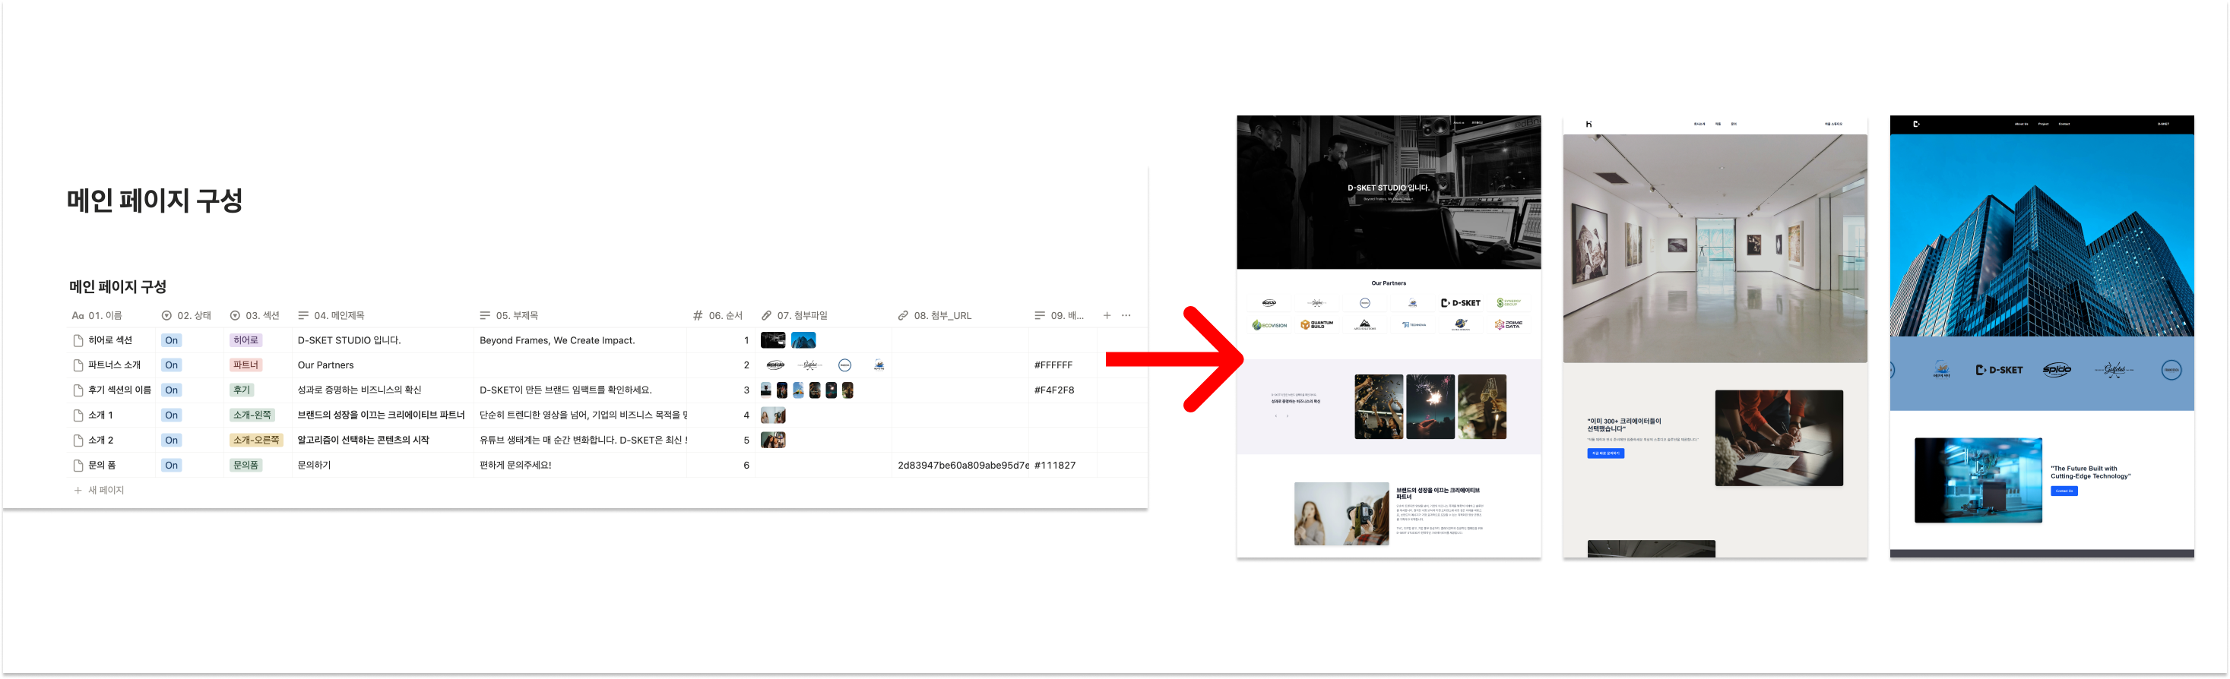Open the 히어로 섹션 page name
Screen dimensions: 2230x679
[x=110, y=341]
